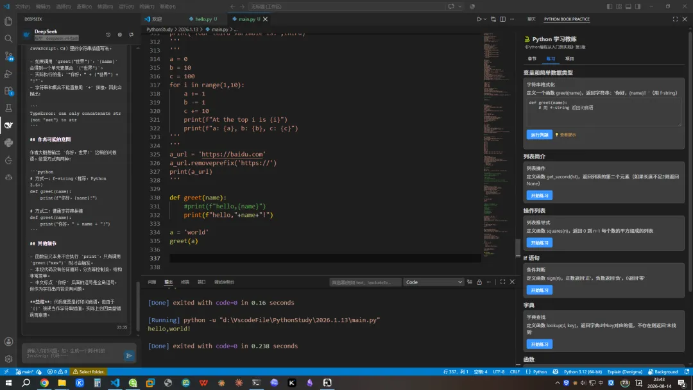Select the Chat (聊天) side panel tab
Screen dimensions: 693x390
tap(531, 19)
